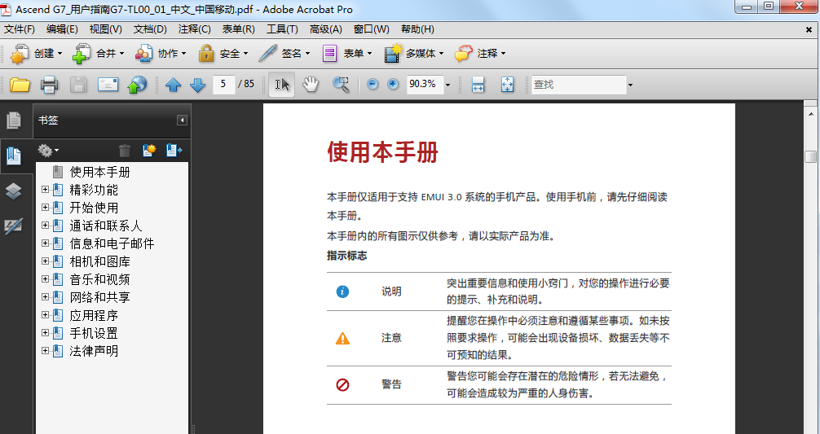Open the 工具(T) menu
820x434 pixels.
point(282,29)
